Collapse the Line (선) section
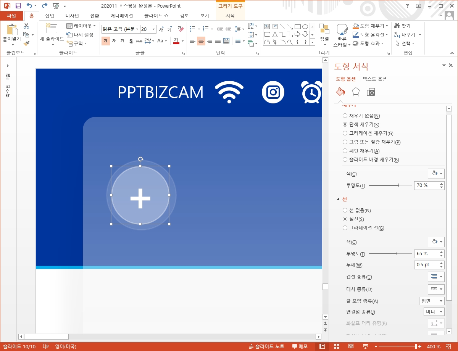 point(338,199)
